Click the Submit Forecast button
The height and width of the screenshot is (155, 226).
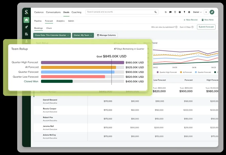coord(206,27)
